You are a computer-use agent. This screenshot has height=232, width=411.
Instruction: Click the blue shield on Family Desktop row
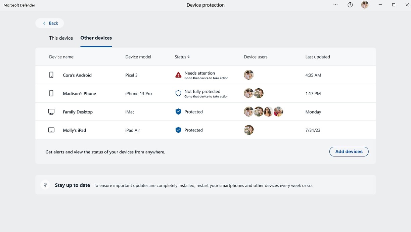pos(178,112)
